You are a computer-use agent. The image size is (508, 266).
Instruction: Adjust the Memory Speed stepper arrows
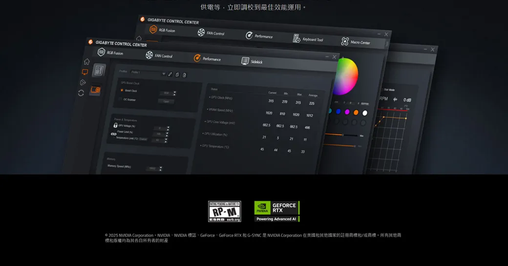(x=160, y=169)
